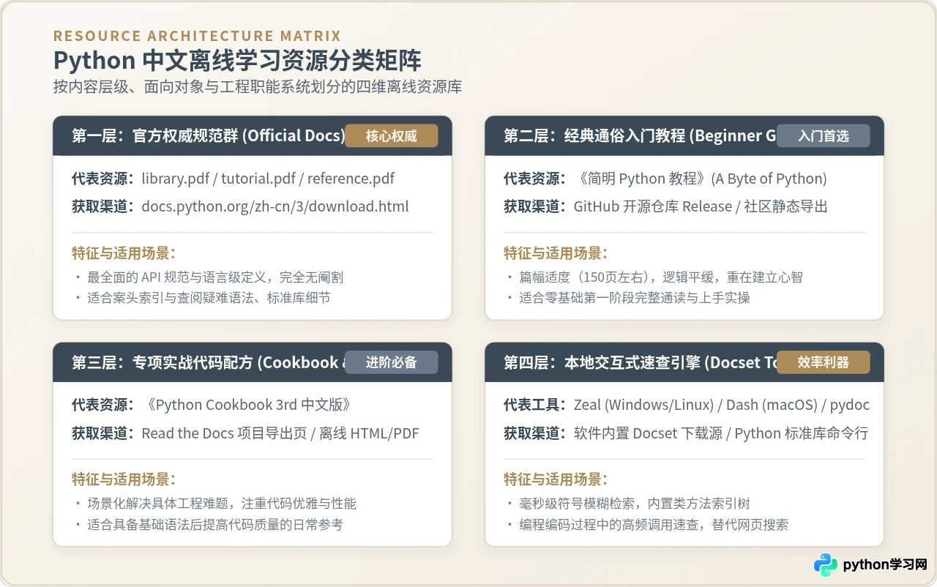The image size is (937, 587).
Task: Select "《简明 Python 教程》(A Byte of Python)"
Action: 700,179
